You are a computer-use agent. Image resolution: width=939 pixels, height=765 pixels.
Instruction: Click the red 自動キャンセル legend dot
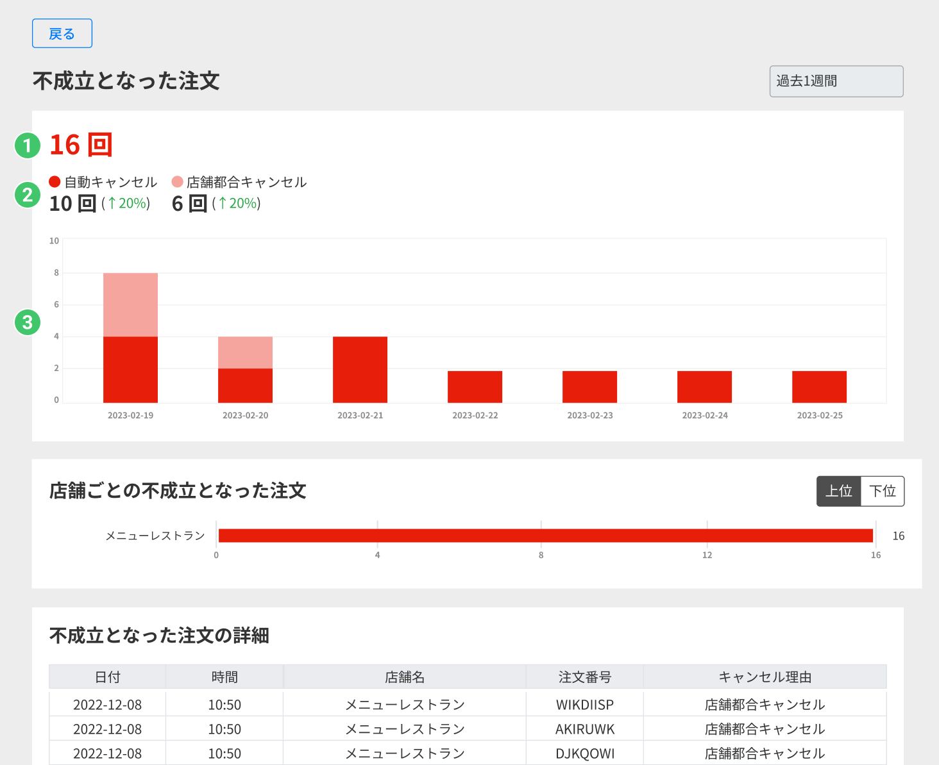click(55, 182)
